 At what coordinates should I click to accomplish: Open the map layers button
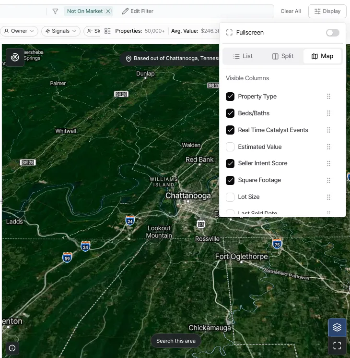click(x=337, y=327)
